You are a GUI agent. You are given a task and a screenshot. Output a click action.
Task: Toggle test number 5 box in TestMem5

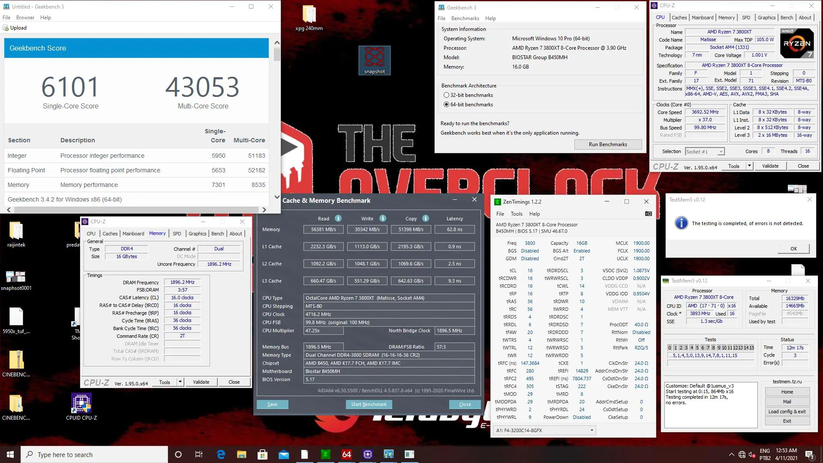pyautogui.click(x=697, y=348)
